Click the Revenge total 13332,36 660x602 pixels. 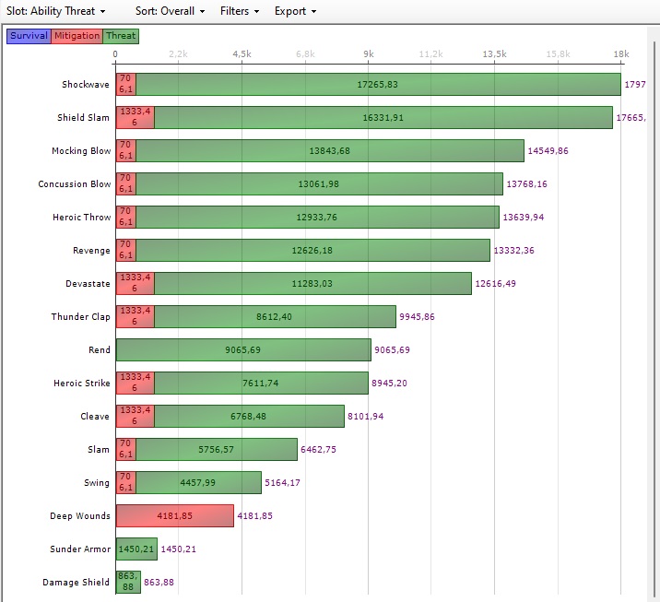point(513,251)
